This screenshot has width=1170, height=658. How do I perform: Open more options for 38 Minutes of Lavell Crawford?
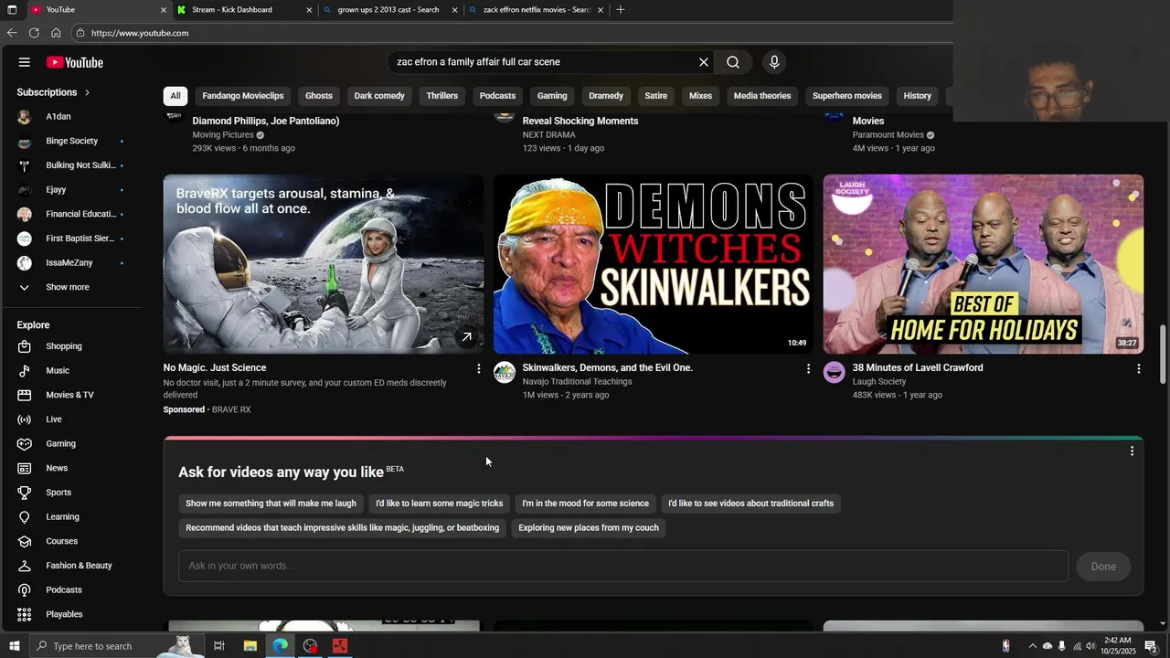(x=1138, y=368)
